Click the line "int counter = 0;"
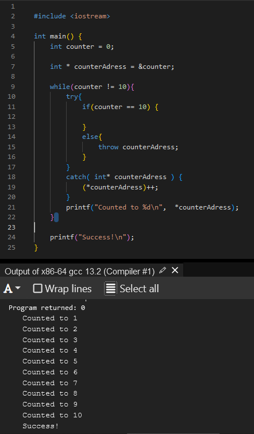254x434 pixels. click(x=82, y=46)
